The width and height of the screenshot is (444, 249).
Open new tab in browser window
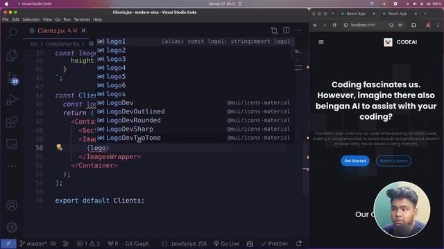(x=425, y=14)
